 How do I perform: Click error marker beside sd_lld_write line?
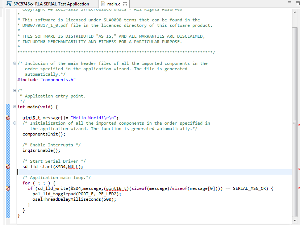pos(8,189)
